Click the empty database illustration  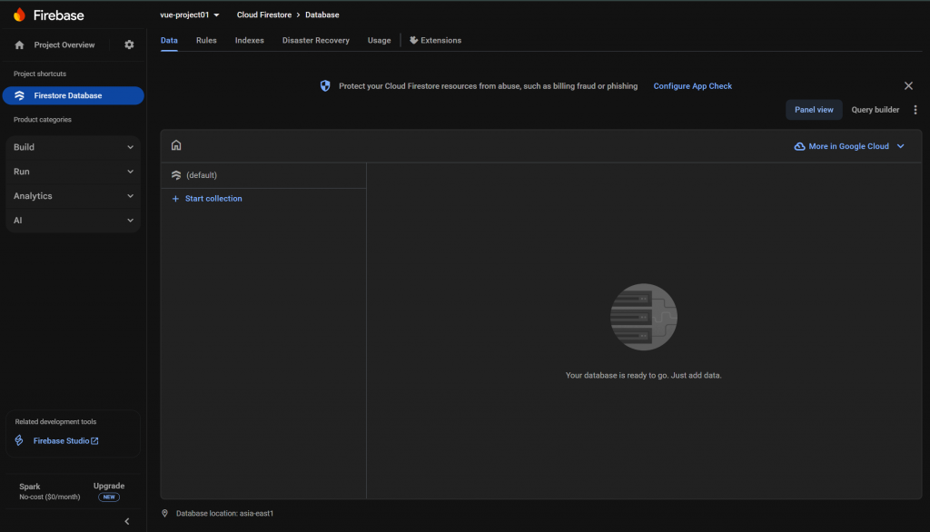644,317
